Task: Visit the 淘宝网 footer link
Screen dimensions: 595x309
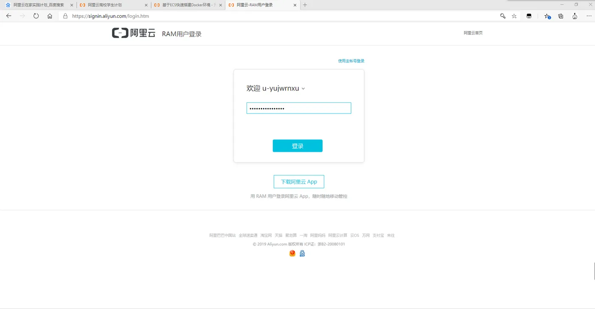Action: [x=266, y=235]
